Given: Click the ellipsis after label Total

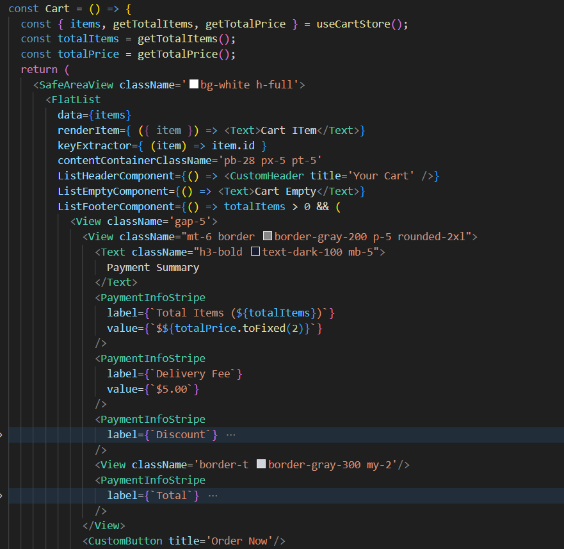Looking at the screenshot, I should [x=213, y=496].
